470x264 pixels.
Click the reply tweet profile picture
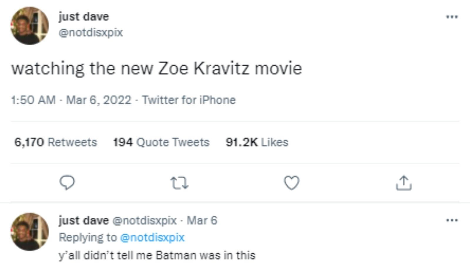click(x=29, y=231)
